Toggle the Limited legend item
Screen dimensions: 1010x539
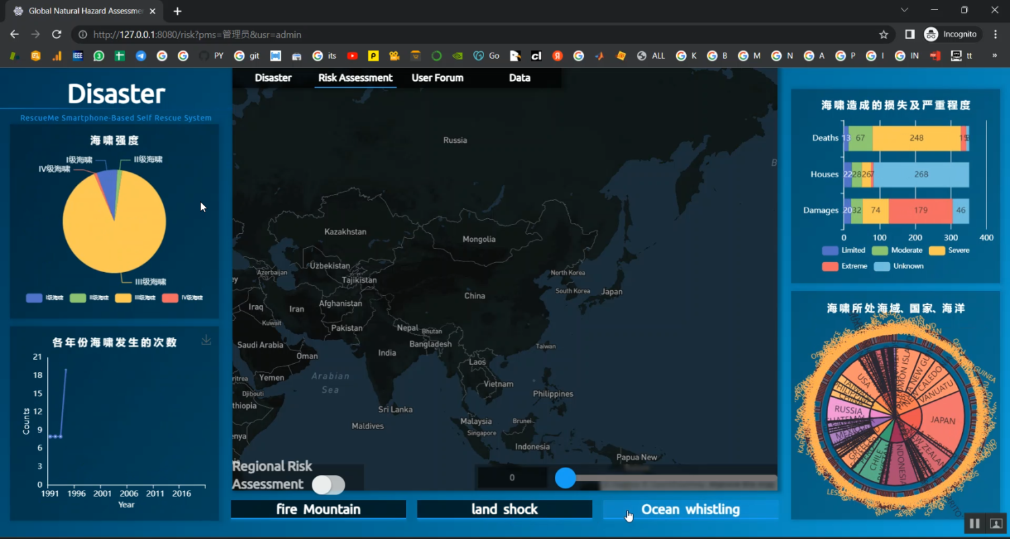(843, 250)
